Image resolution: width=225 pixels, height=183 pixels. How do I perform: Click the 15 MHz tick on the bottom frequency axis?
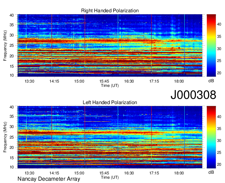click(x=12, y=158)
